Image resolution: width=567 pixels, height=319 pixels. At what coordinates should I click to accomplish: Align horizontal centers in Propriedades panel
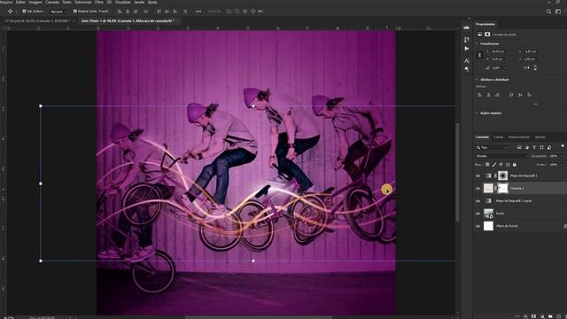[488, 95]
